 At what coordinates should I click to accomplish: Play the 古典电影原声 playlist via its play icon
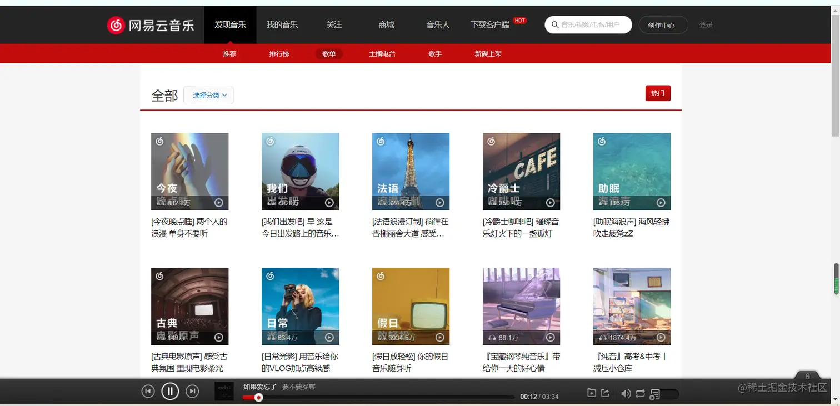point(219,338)
